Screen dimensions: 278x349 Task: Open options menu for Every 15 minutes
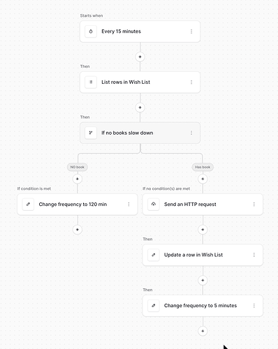191,31
